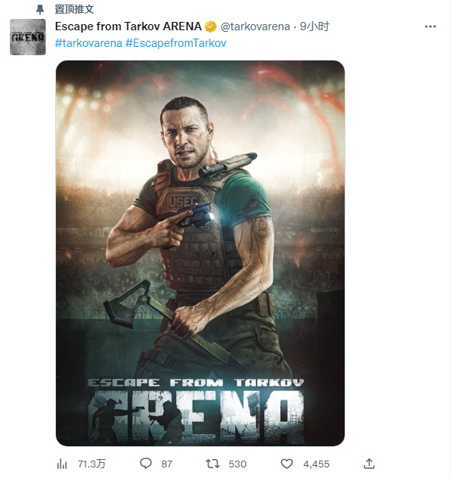
Task: View the Arena poster image full size
Action: (200, 253)
